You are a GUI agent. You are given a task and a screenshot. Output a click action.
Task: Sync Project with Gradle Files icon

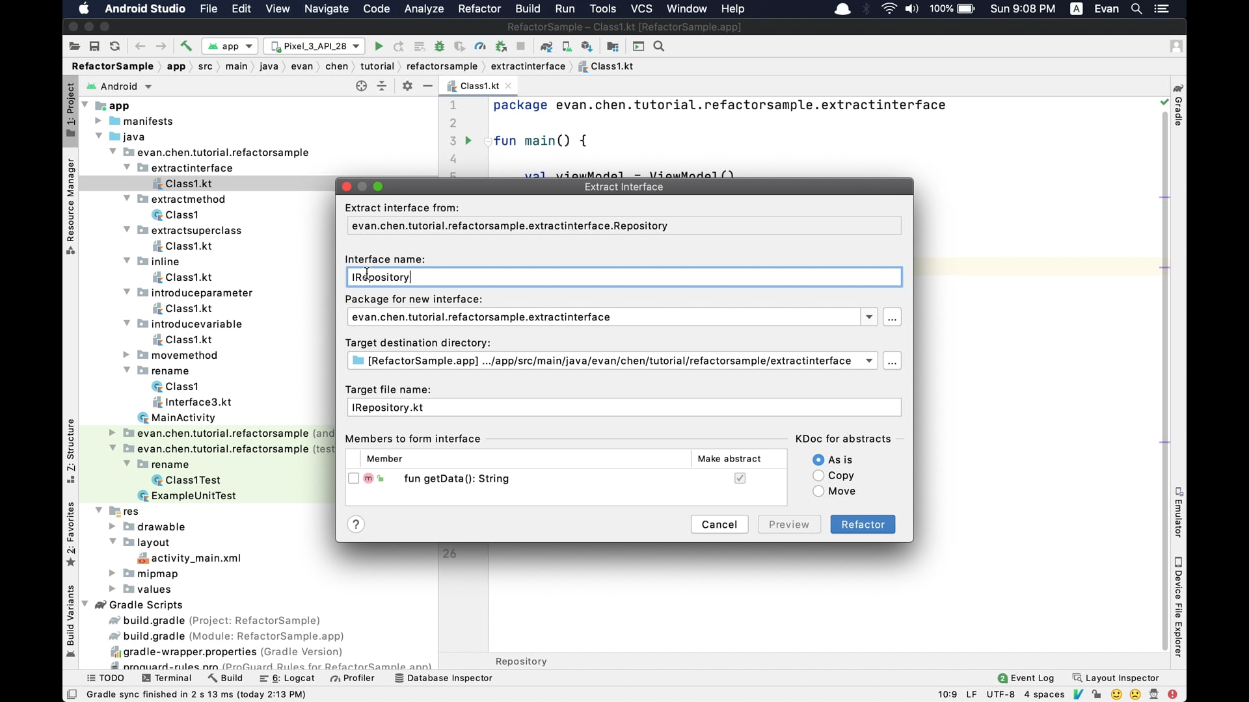coord(546,46)
